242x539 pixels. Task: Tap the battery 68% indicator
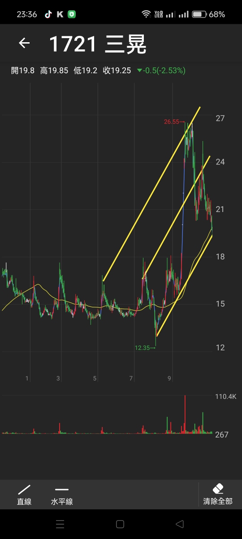click(208, 14)
